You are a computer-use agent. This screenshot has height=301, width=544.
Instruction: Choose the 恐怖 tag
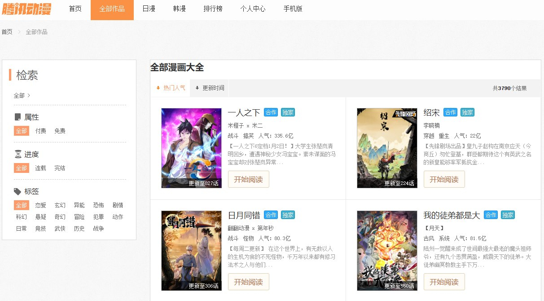click(x=99, y=205)
